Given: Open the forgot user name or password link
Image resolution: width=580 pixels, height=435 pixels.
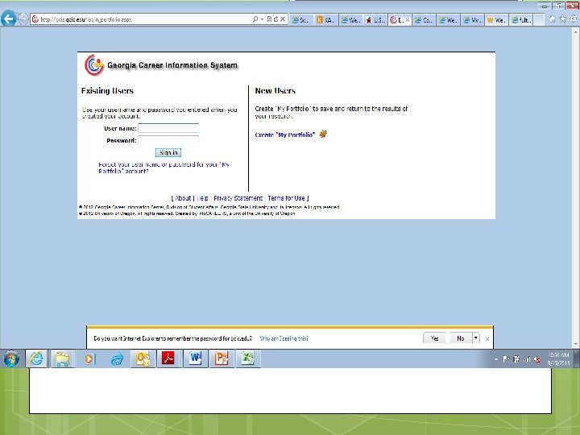Looking at the screenshot, I should click(164, 168).
